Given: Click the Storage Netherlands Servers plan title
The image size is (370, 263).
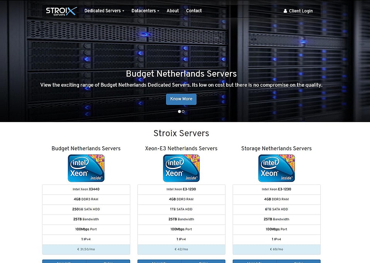Looking at the screenshot, I should click(x=276, y=149).
